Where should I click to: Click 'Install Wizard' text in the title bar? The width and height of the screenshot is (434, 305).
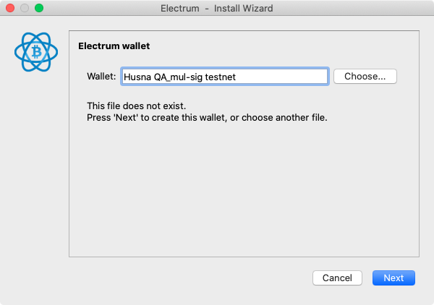244,8
